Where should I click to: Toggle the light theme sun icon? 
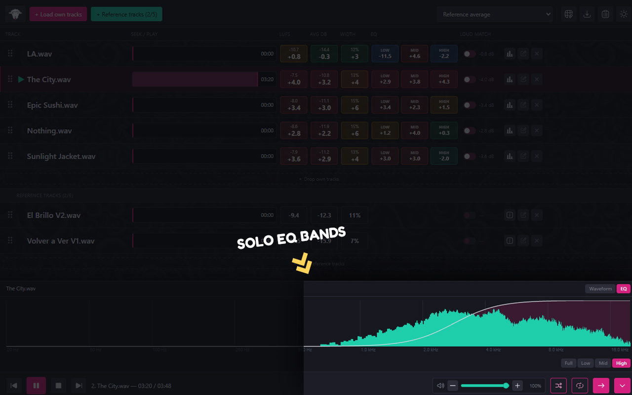(624, 14)
